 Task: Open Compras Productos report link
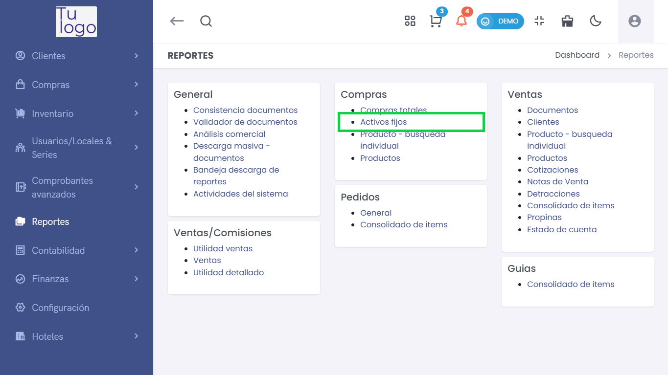[380, 158]
